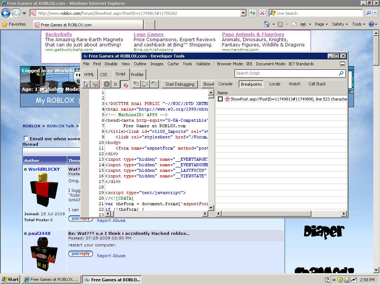Check the email me when someone replies box

(x=26, y=138)
